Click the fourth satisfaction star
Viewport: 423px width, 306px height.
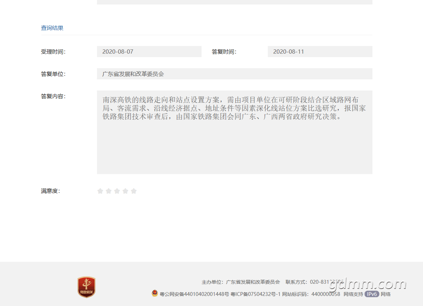[x=125, y=191]
